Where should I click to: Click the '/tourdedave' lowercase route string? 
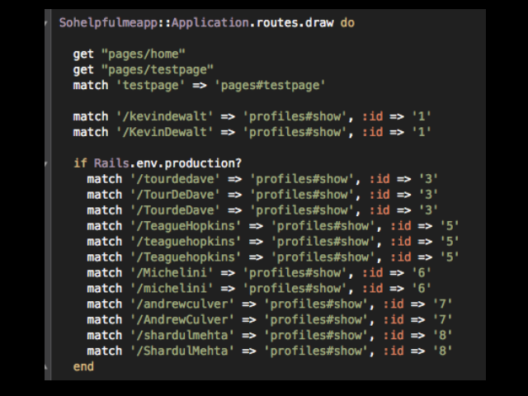(x=176, y=179)
